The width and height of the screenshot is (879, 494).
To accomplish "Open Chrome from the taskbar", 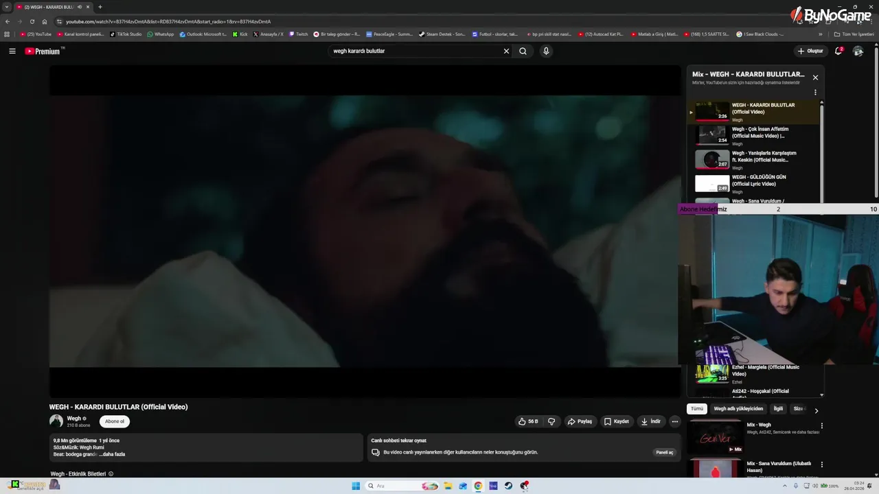I will pyautogui.click(x=478, y=486).
